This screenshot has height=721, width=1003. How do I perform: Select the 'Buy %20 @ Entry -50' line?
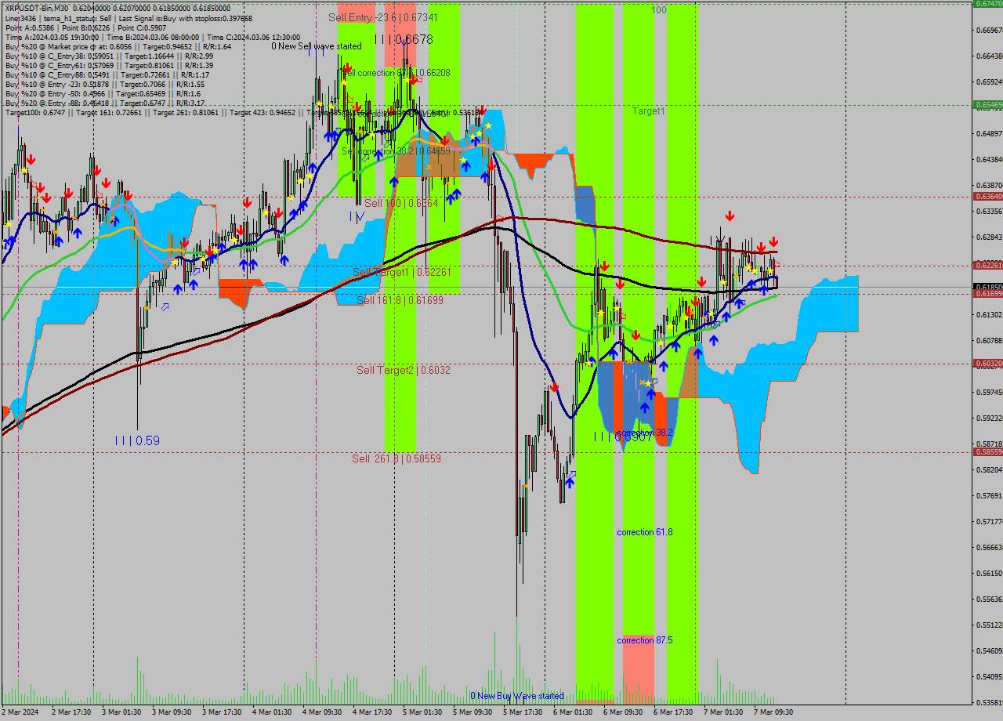tap(103, 93)
